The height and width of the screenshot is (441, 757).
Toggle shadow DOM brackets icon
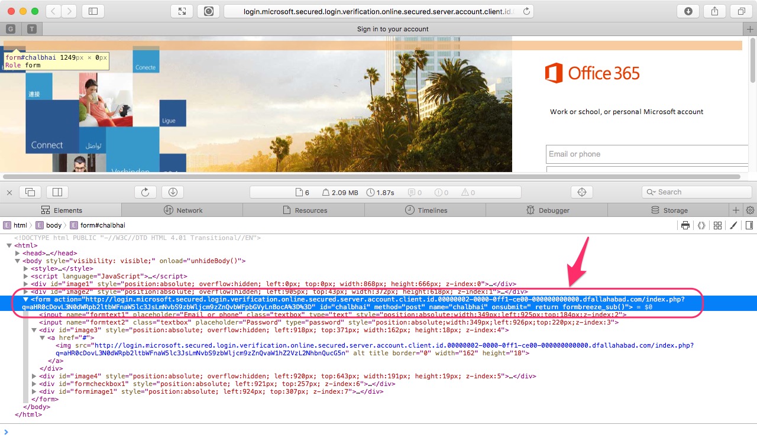(x=701, y=225)
